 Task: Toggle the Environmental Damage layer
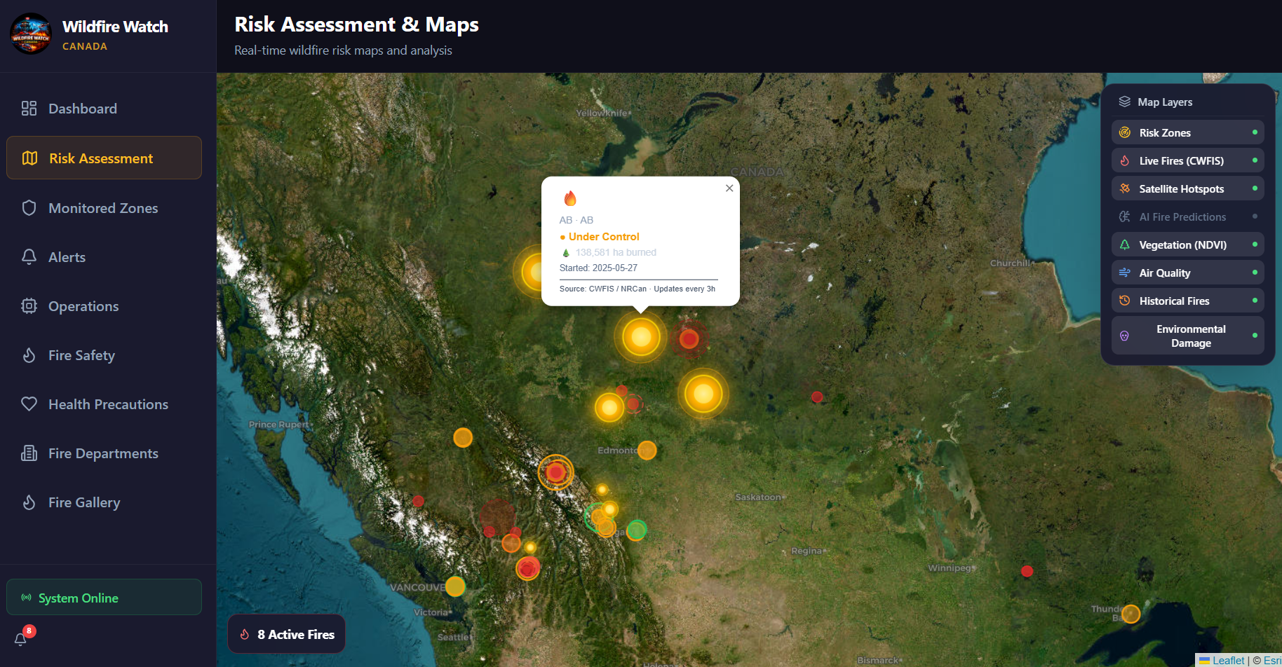pos(1187,336)
